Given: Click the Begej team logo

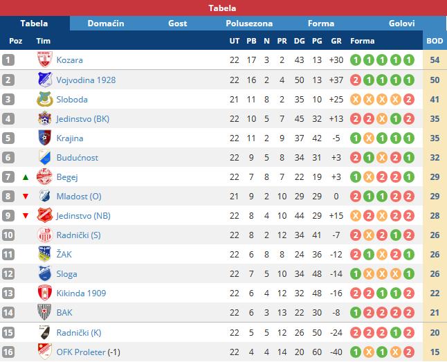Looking at the screenshot, I should [x=44, y=177].
